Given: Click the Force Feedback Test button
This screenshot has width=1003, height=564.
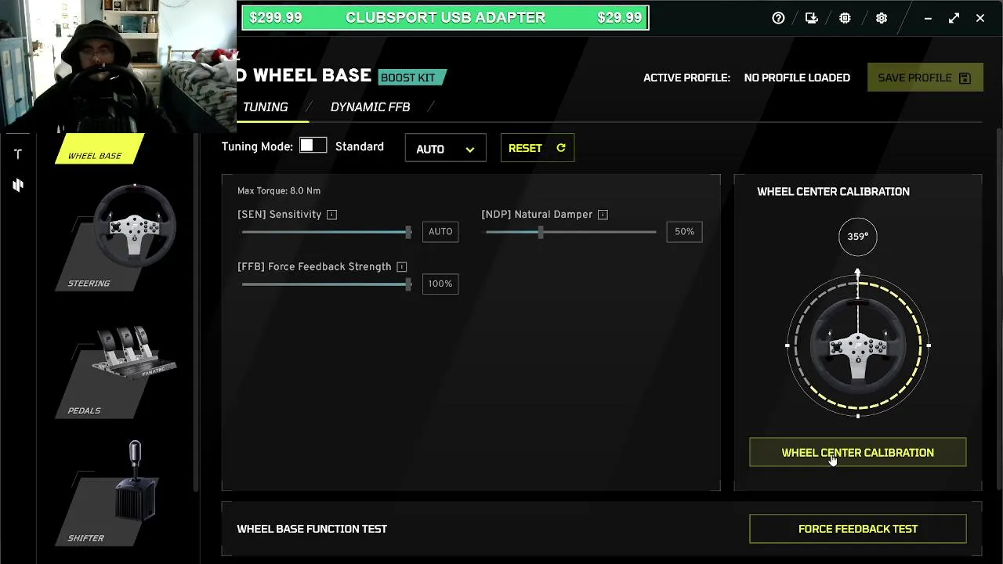Looking at the screenshot, I should [857, 529].
